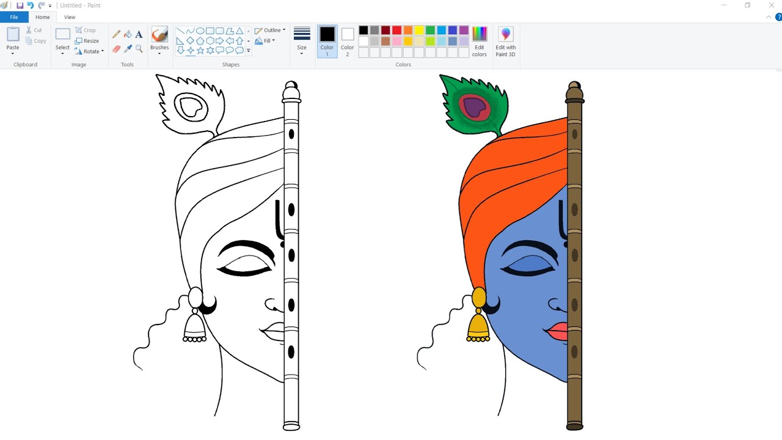Click the Undo arrow icon
This screenshot has height=440, width=782.
click(30, 5)
